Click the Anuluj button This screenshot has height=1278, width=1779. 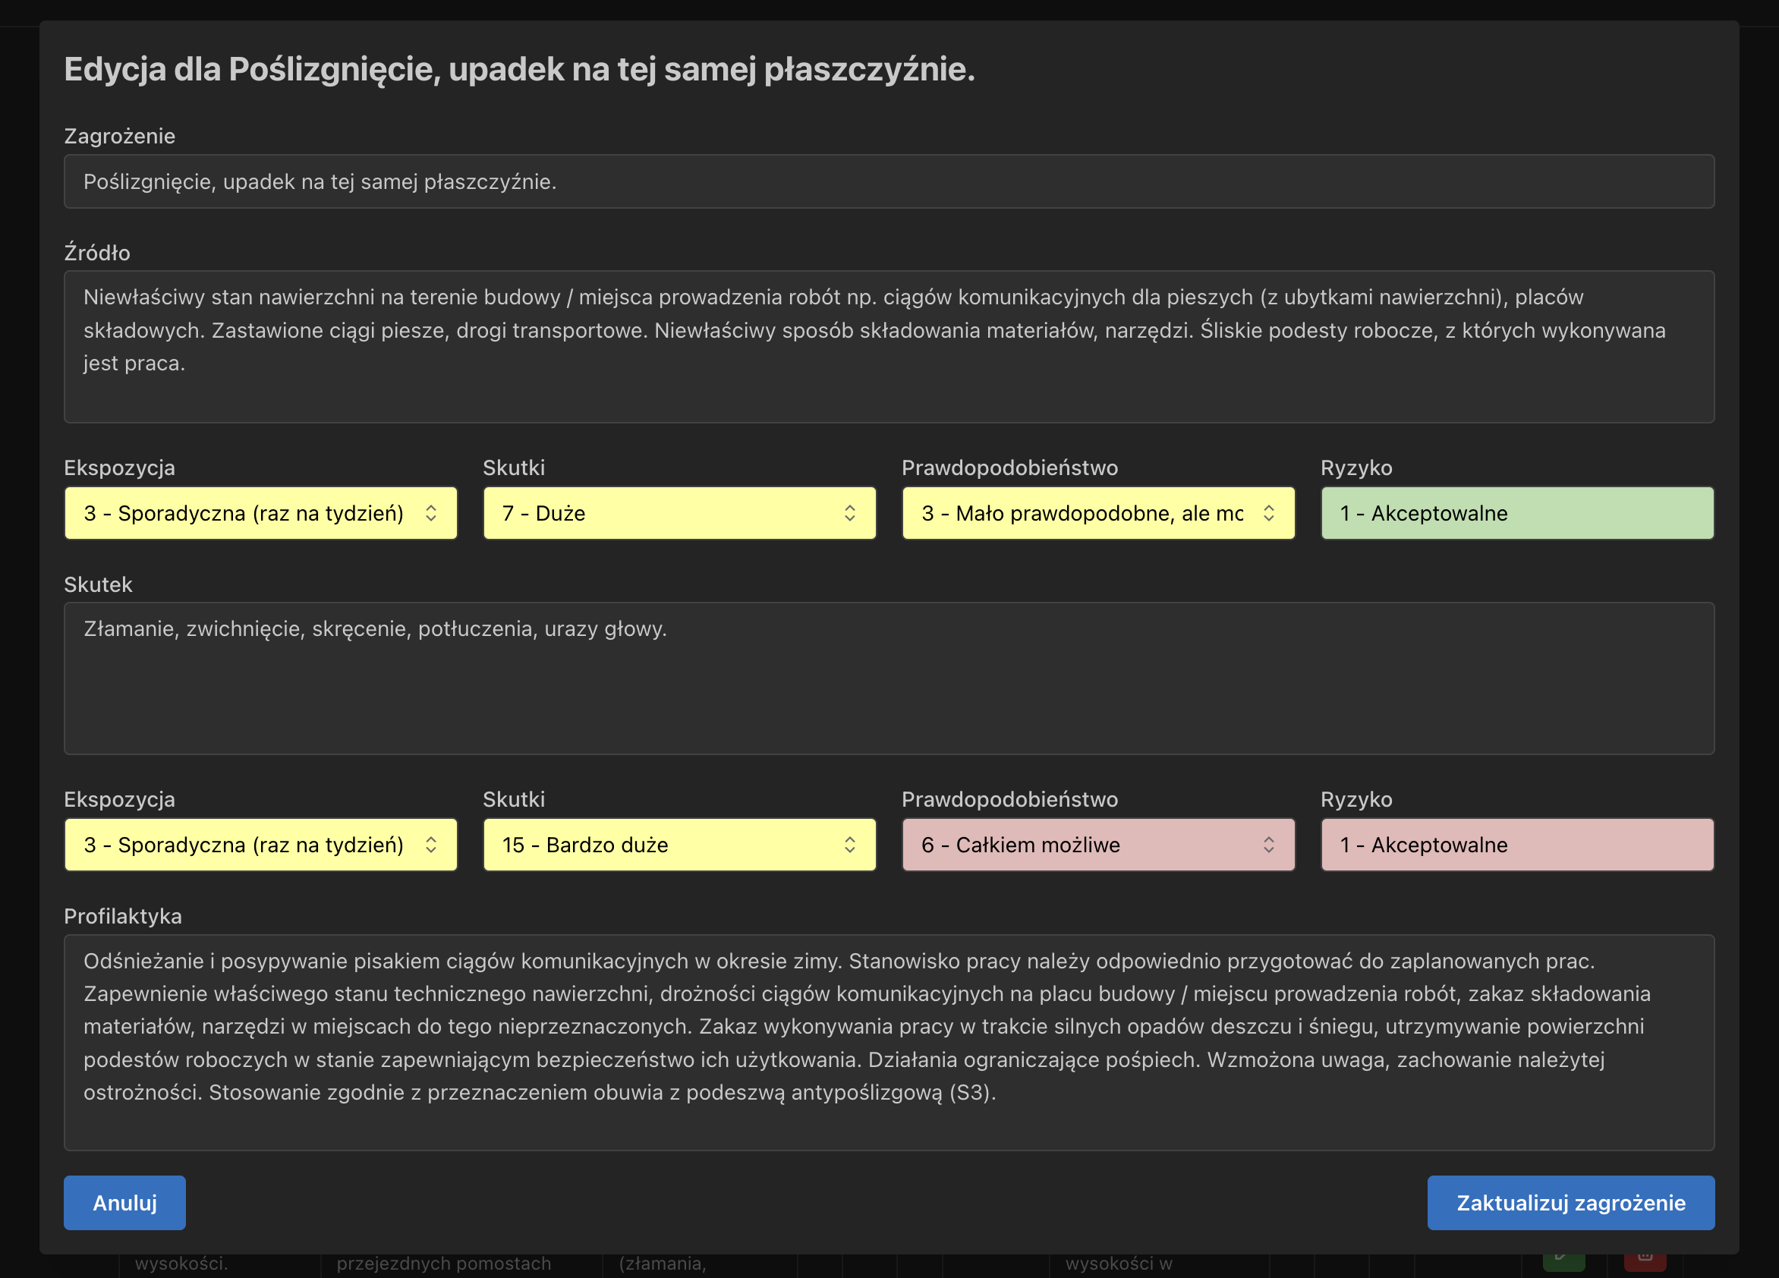click(x=124, y=1202)
